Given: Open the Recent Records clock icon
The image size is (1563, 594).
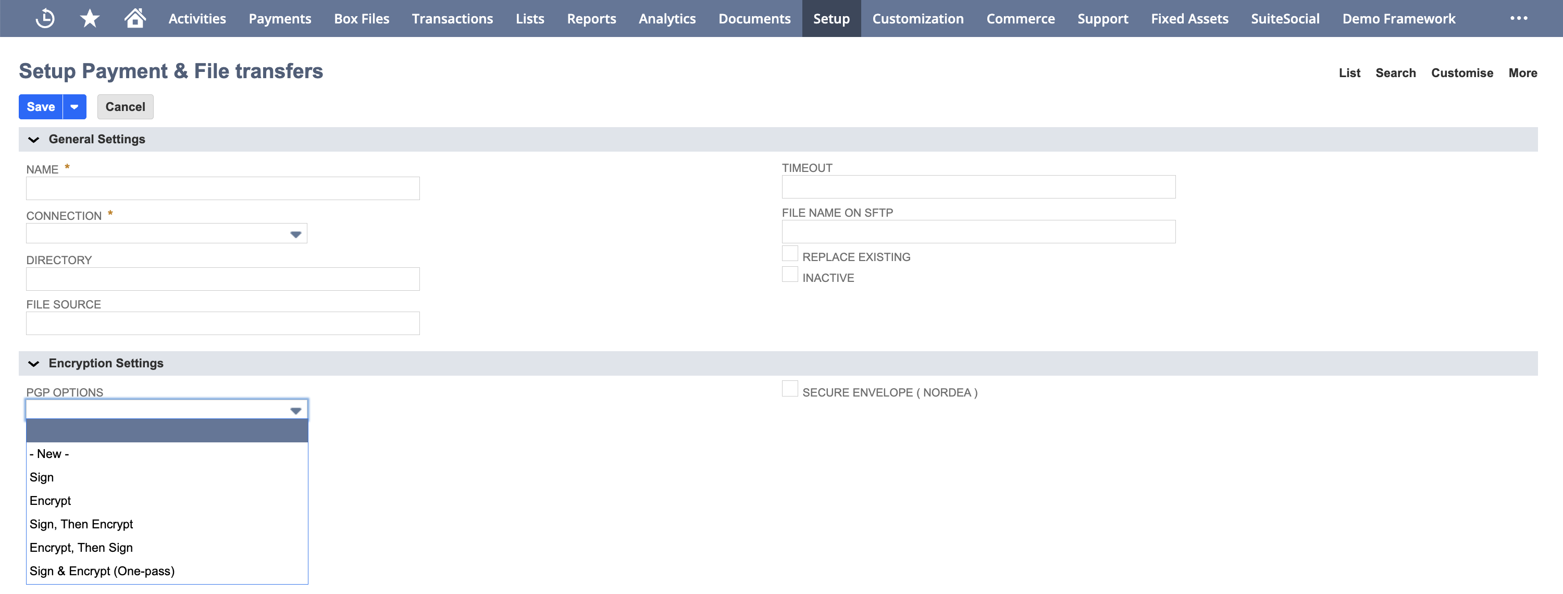Looking at the screenshot, I should pos(45,18).
